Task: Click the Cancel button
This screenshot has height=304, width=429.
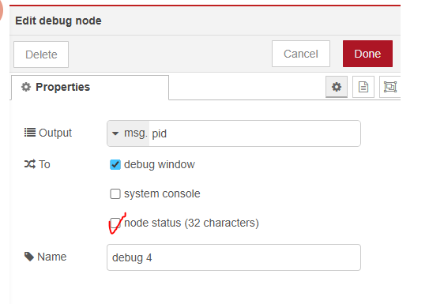Action: pos(301,54)
